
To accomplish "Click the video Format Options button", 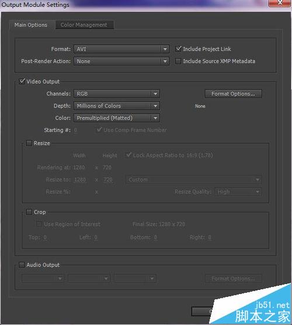I will [233, 94].
